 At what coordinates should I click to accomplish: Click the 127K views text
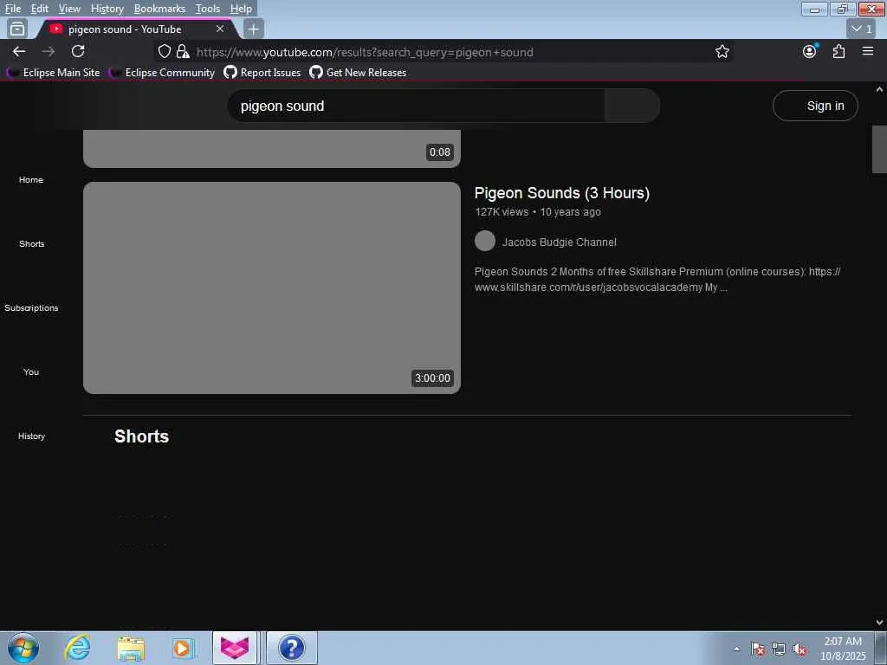(x=502, y=212)
